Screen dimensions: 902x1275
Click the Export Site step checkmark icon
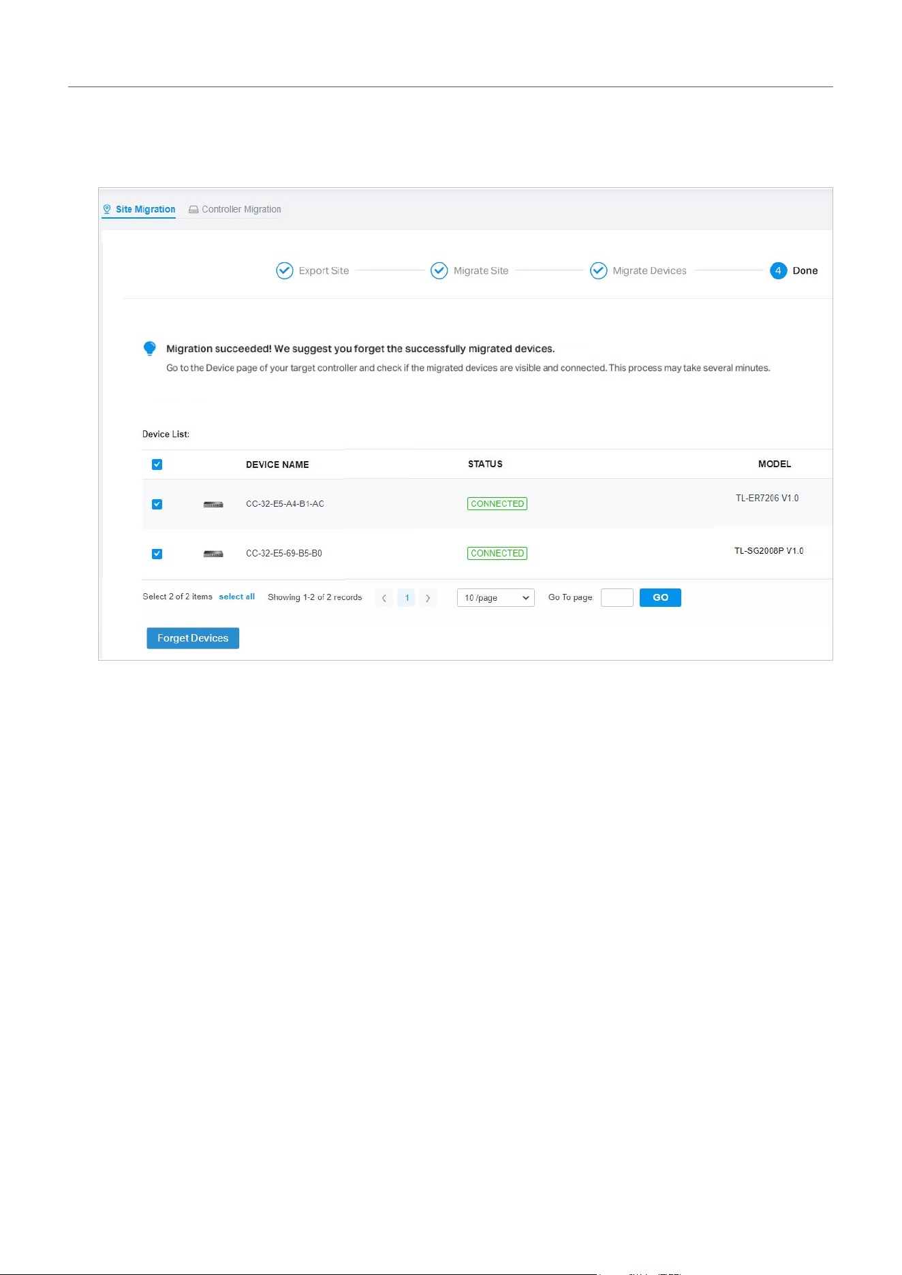(x=284, y=270)
